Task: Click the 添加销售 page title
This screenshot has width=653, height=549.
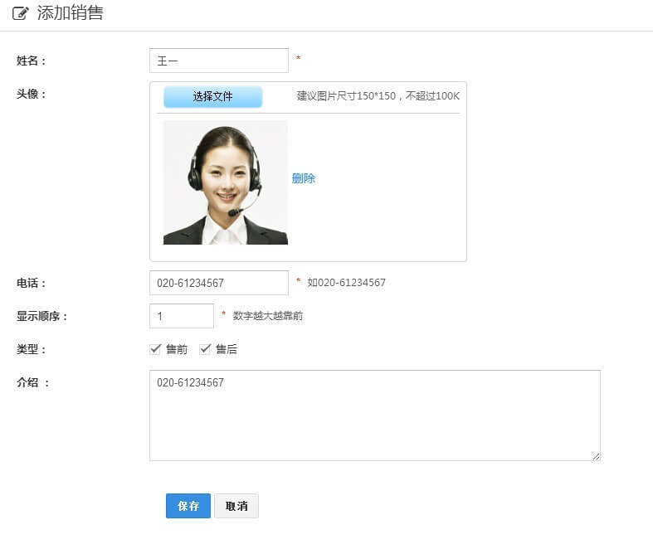Action: 71,13
